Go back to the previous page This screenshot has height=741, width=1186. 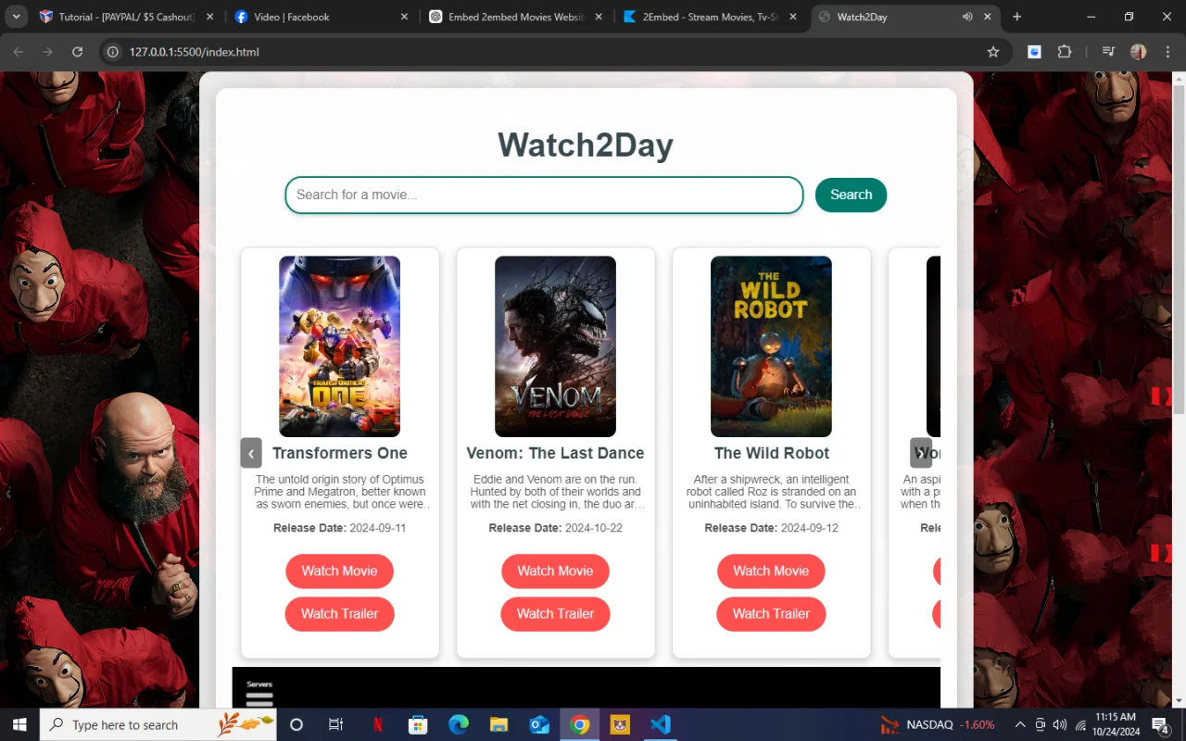19,52
